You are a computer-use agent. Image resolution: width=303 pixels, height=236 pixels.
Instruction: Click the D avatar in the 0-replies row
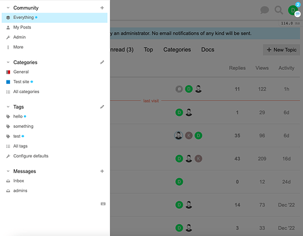coord(179,182)
